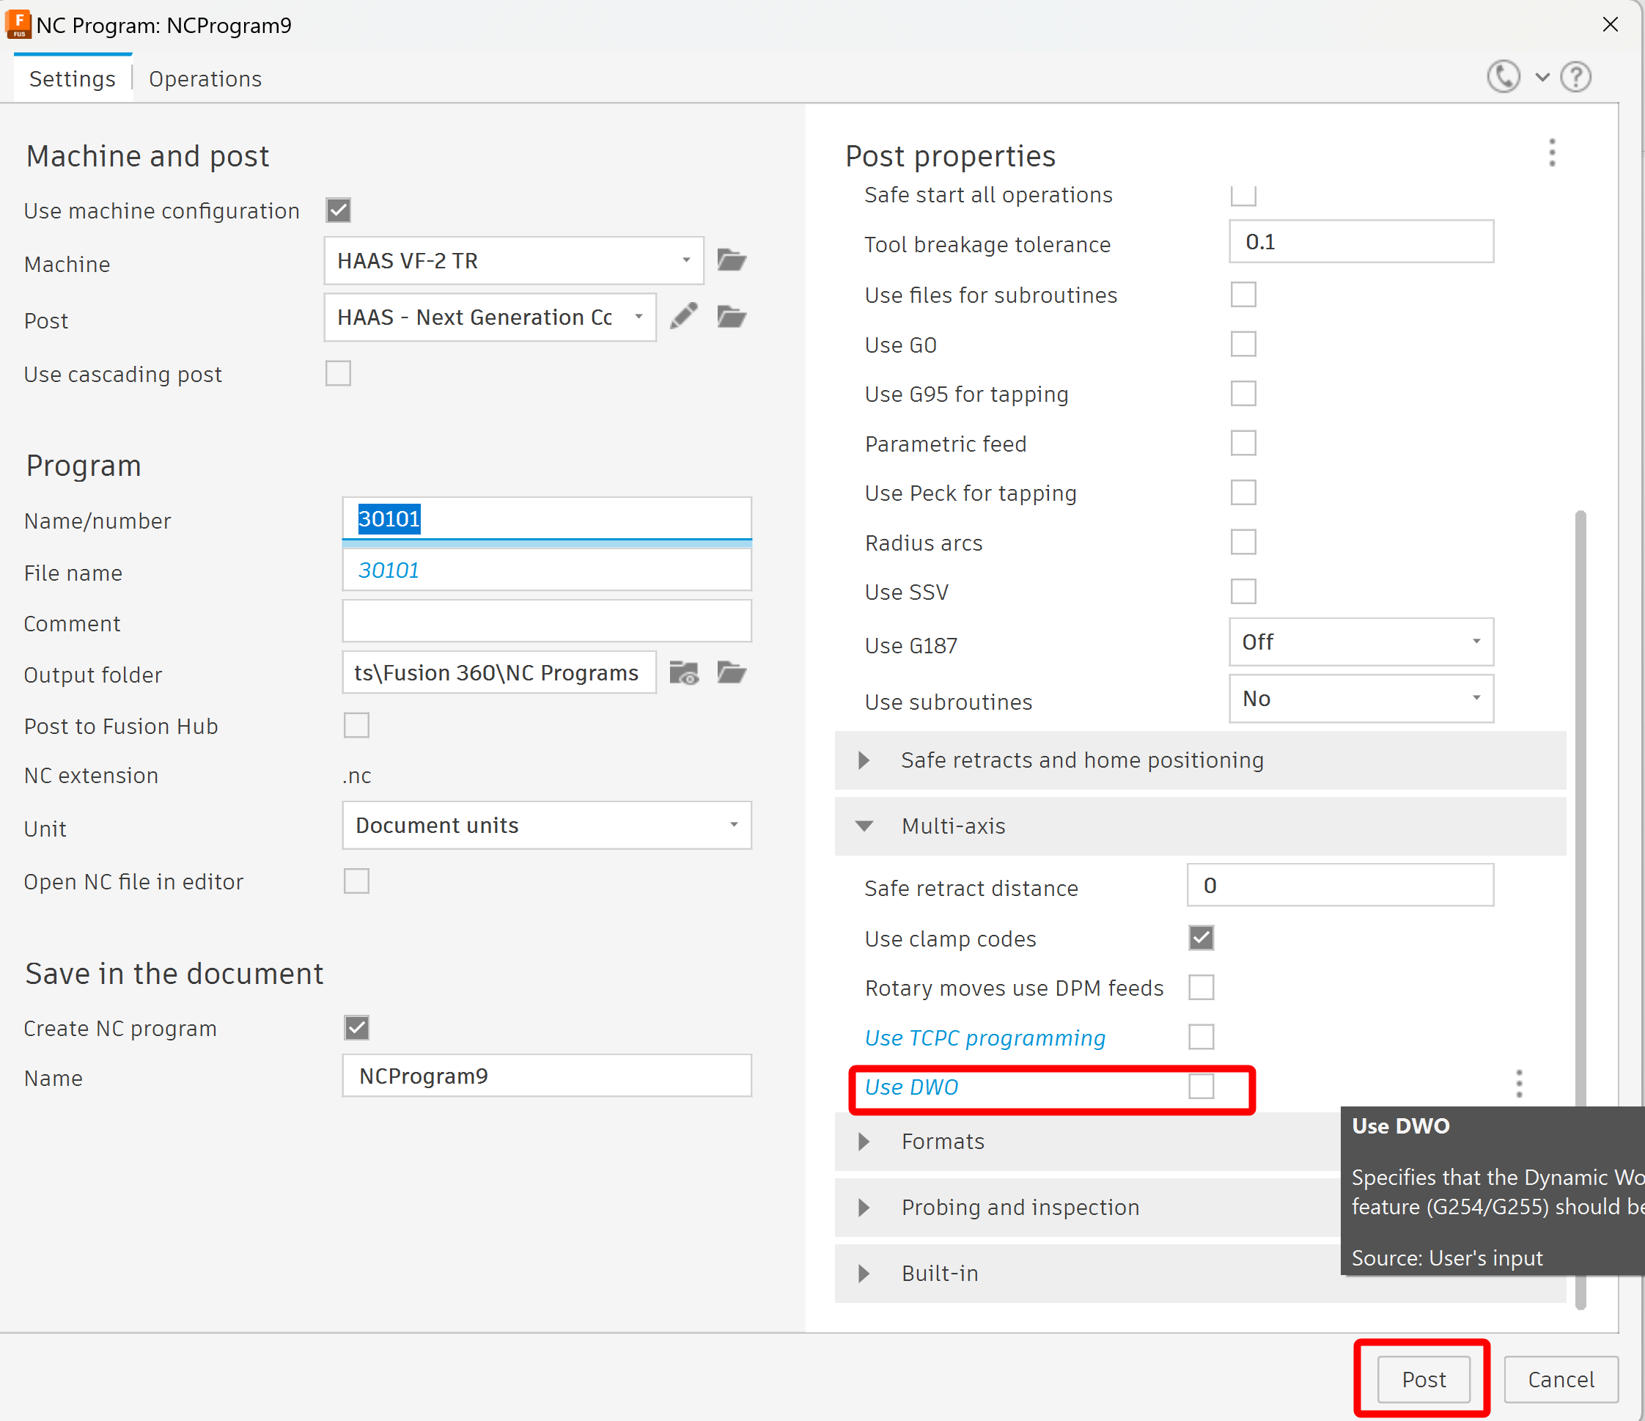This screenshot has width=1645, height=1421.
Task: Click the edit post pencil icon
Action: tap(682, 317)
